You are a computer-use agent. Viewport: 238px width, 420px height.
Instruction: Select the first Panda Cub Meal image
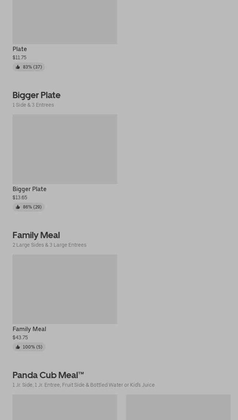pos(65,407)
